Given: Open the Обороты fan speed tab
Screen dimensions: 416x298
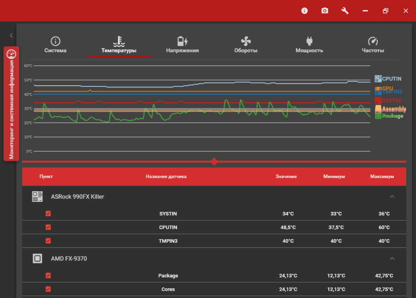Looking at the screenshot, I should pos(246,45).
